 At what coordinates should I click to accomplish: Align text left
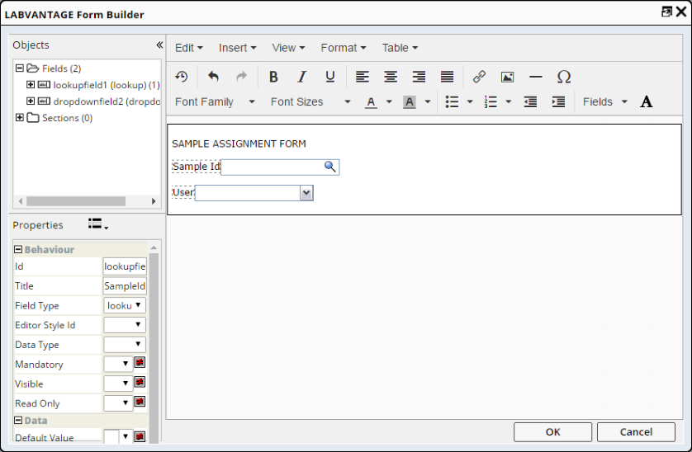[363, 77]
